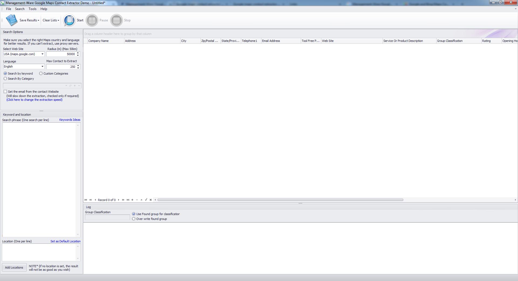Image resolution: width=518 pixels, height=281 pixels.
Task: Click inside the Search phrase text area
Action: click(39, 180)
